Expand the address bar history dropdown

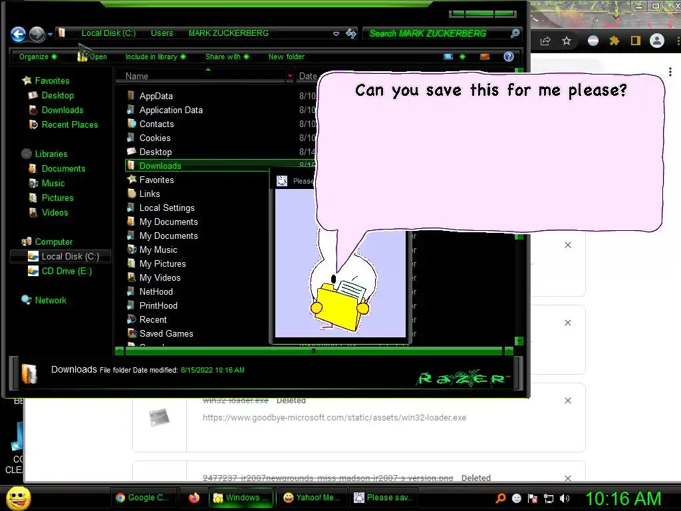coord(336,33)
